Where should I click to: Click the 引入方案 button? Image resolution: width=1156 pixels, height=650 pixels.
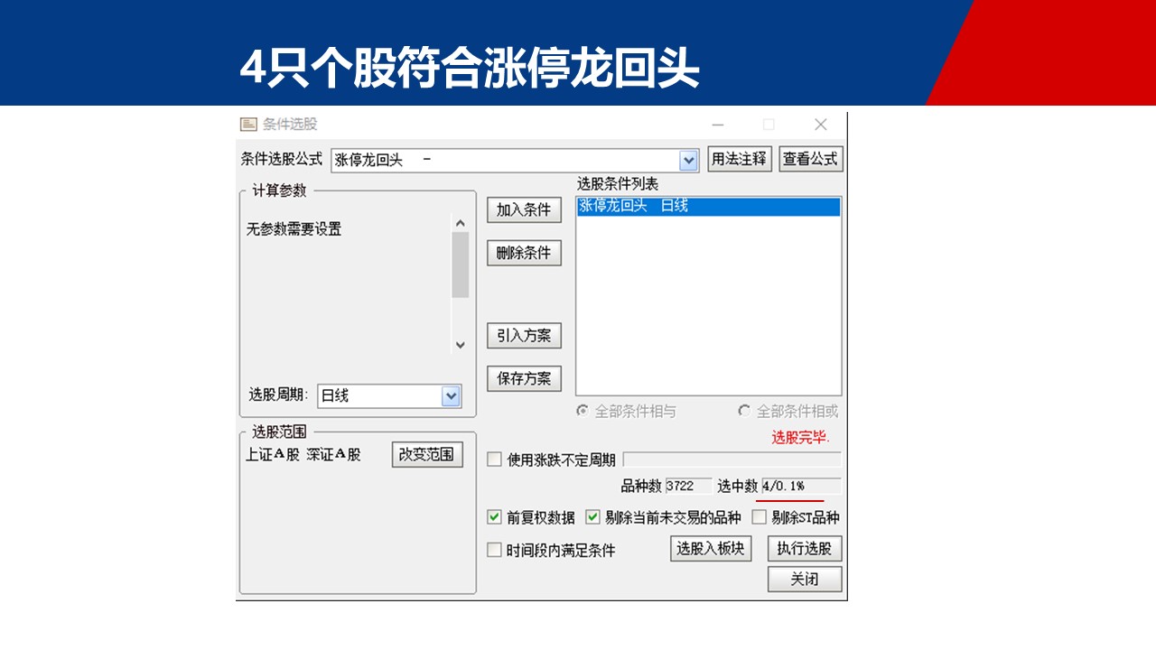click(524, 335)
